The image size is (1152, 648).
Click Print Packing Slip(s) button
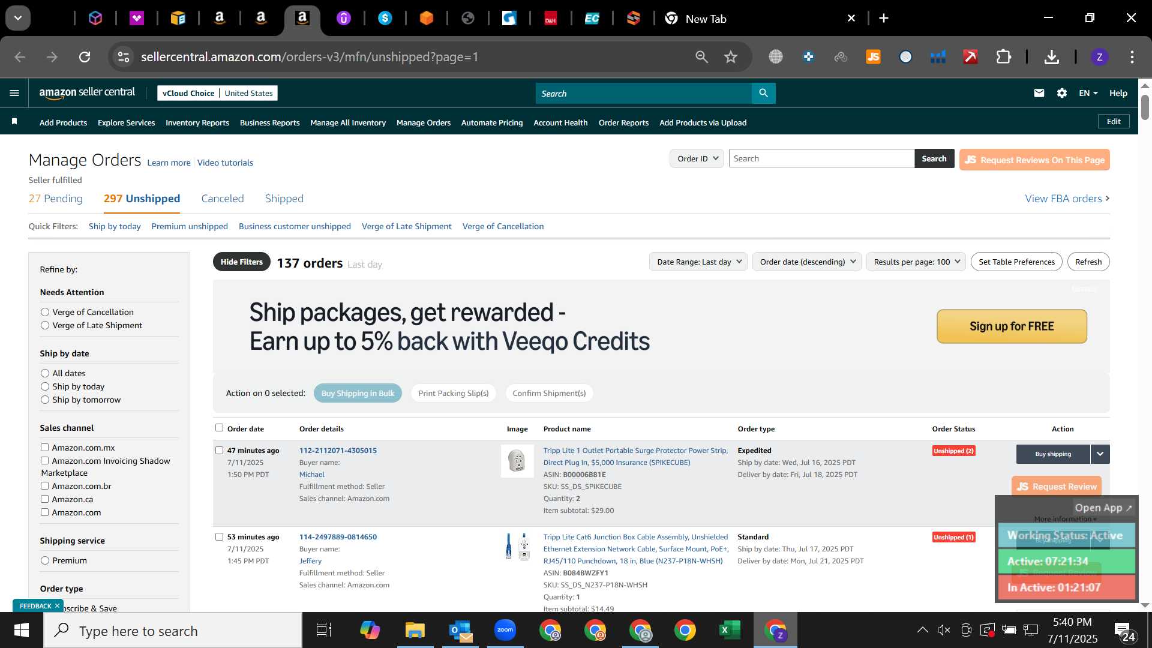(x=454, y=393)
